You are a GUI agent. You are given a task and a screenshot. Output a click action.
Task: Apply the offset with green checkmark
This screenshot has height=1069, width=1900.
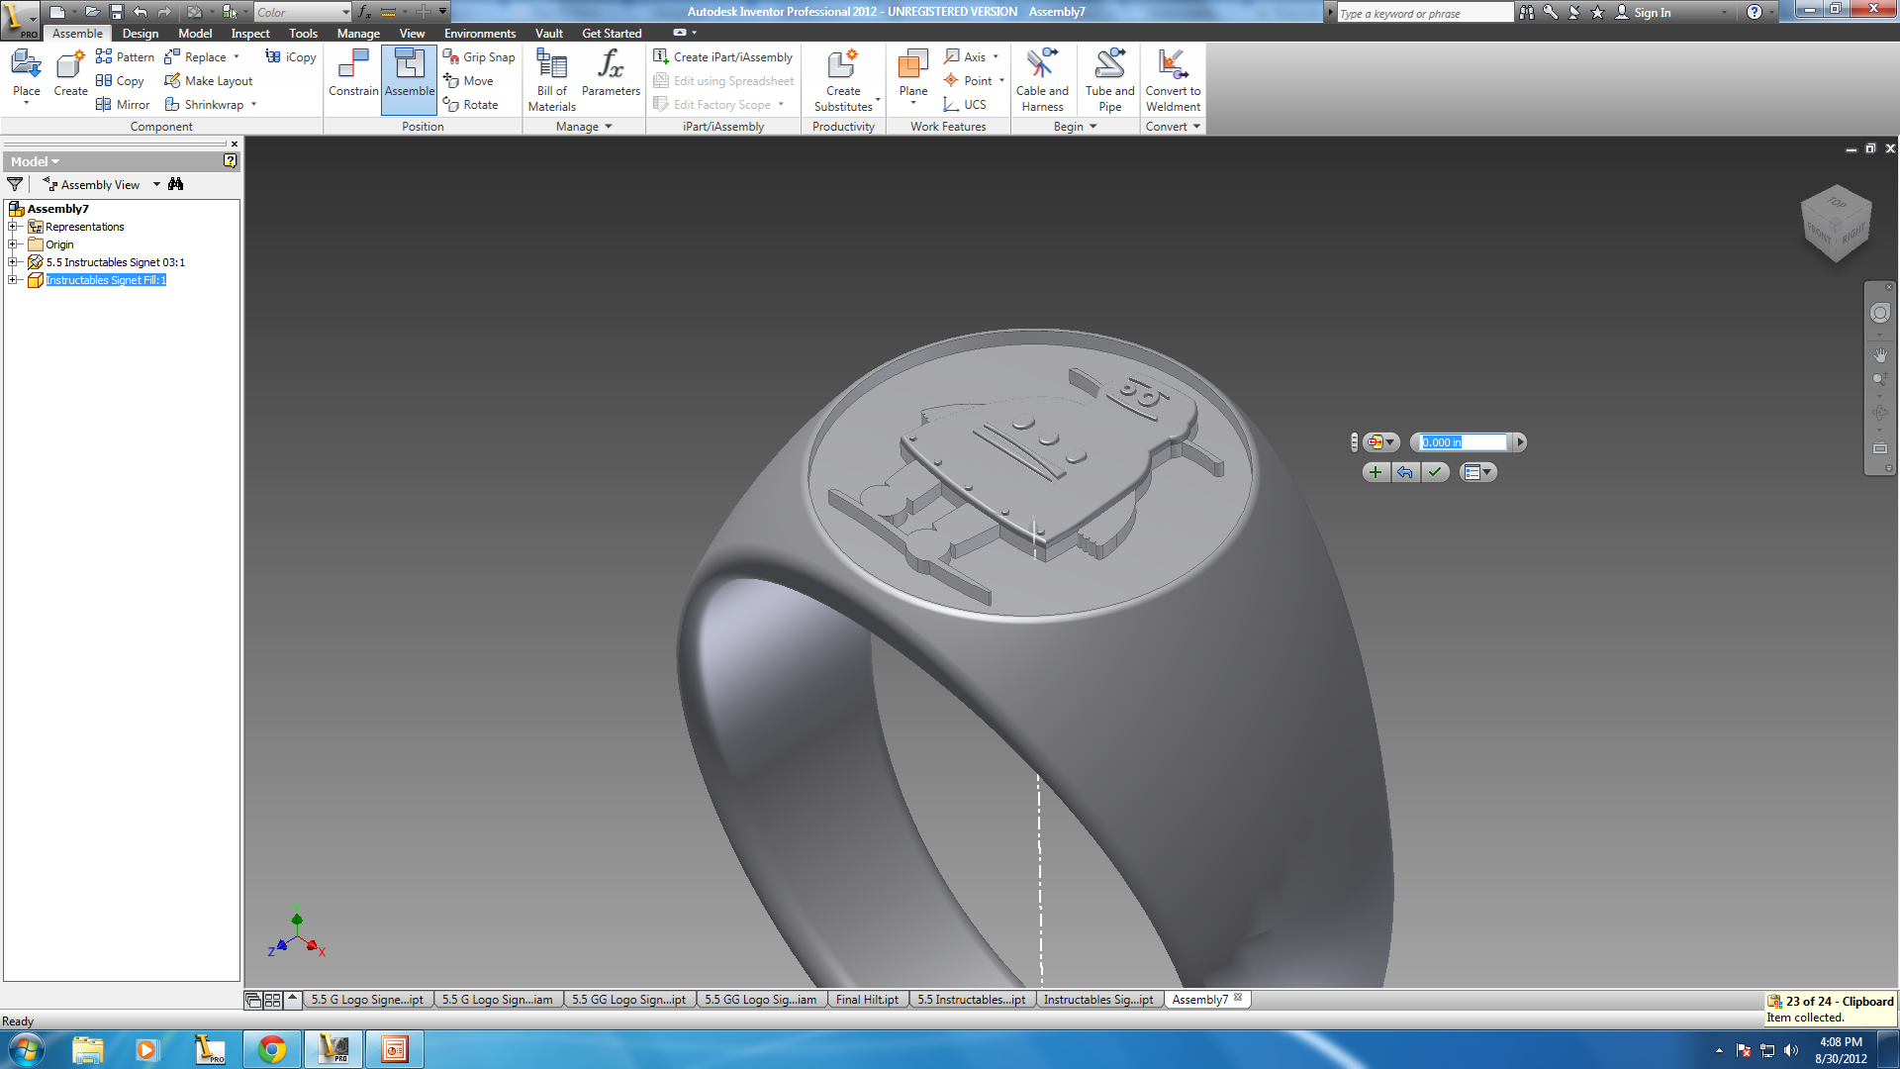(1435, 472)
